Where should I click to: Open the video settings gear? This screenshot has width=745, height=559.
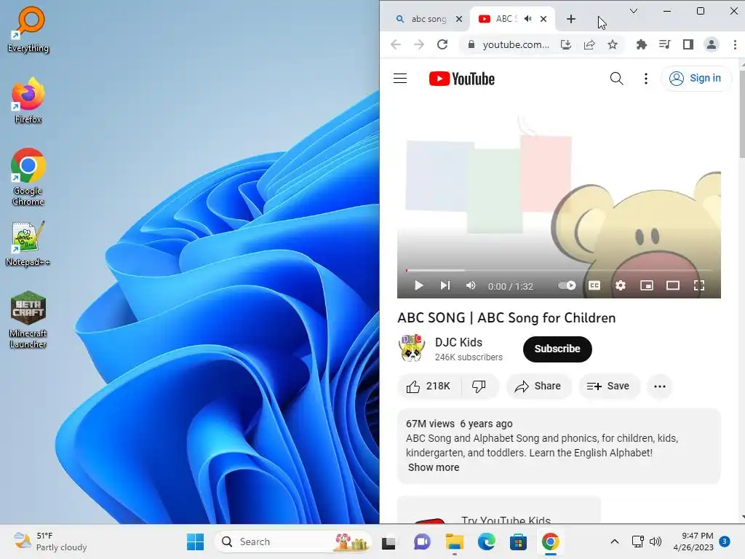pyautogui.click(x=621, y=285)
